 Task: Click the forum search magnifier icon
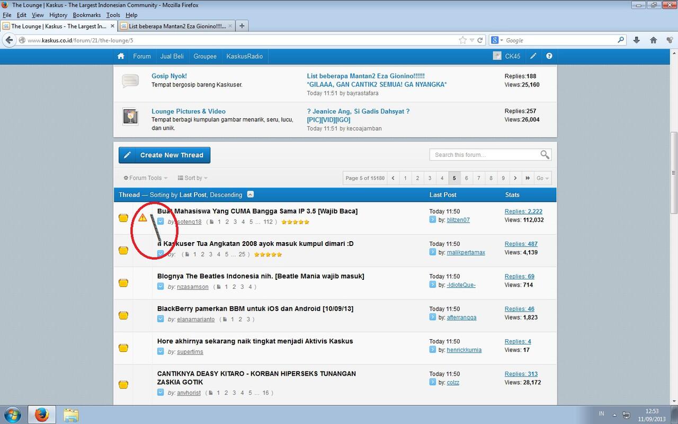coord(545,155)
